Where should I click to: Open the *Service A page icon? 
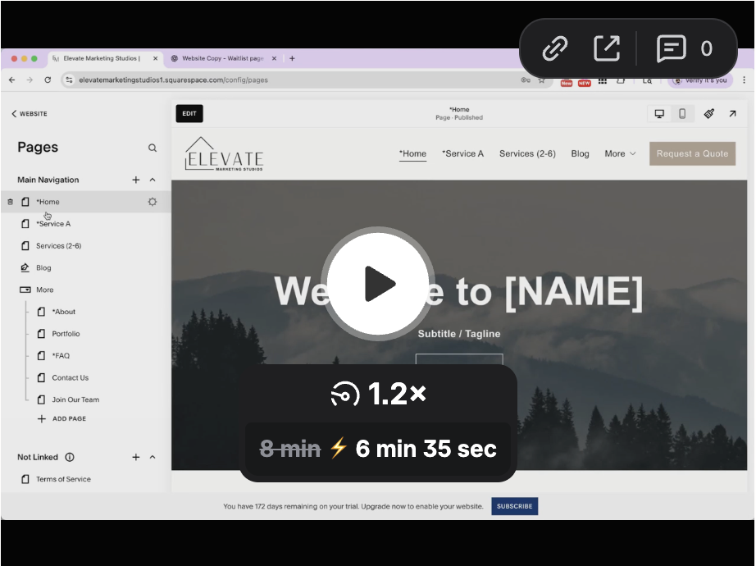(x=25, y=224)
